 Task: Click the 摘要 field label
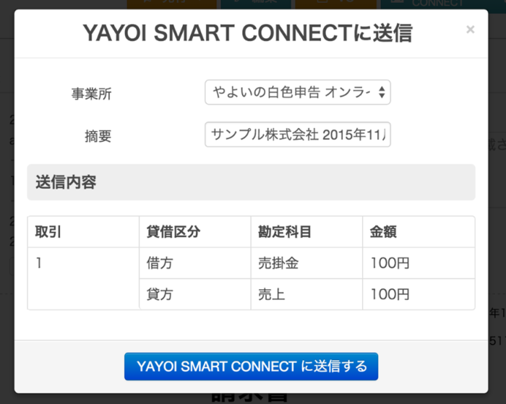tap(98, 136)
